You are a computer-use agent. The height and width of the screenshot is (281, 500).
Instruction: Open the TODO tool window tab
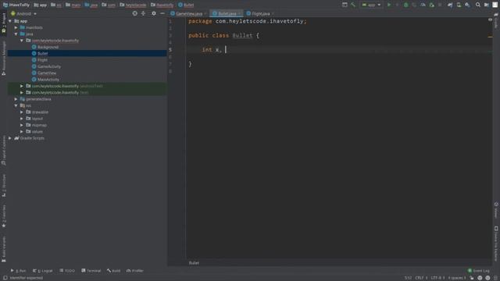67,271
